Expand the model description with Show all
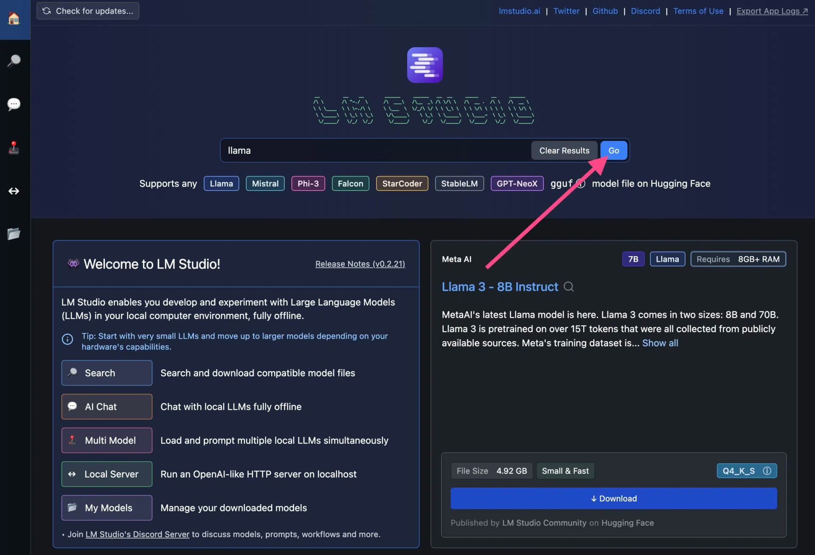The height and width of the screenshot is (555, 815). [x=660, y=343]
